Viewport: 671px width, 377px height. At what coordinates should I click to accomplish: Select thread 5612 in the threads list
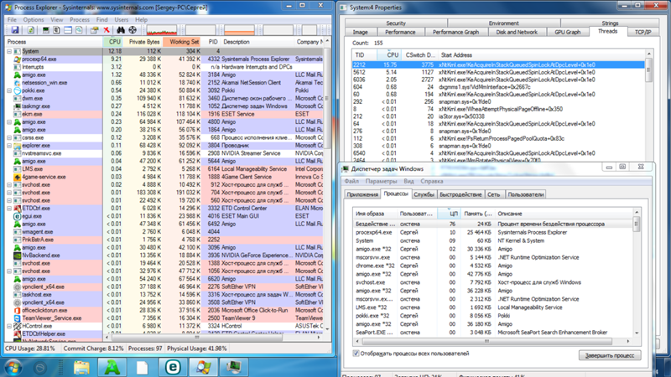[x=498, y=72]
